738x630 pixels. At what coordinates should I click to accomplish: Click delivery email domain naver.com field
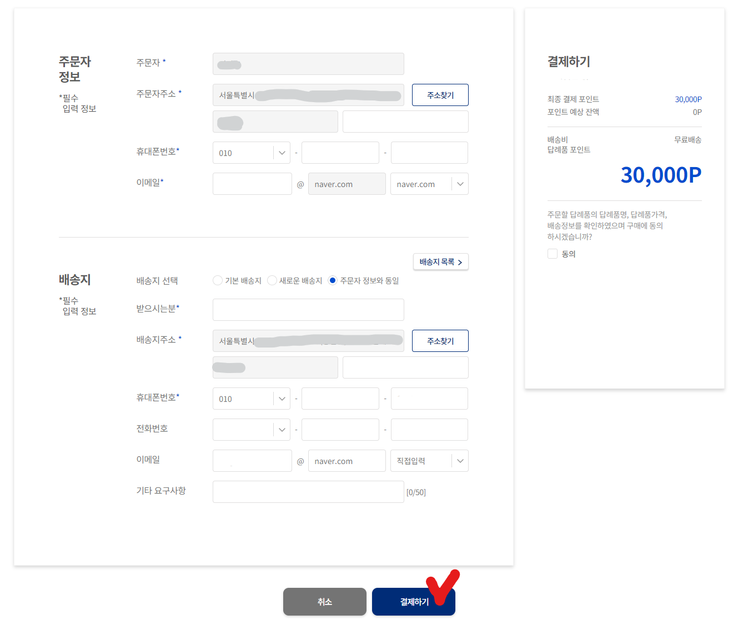[x=347, y=461]
